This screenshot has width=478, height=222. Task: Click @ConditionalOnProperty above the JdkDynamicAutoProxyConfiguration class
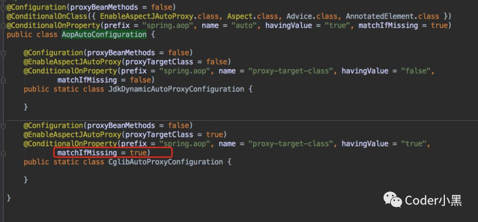[70, 71]
